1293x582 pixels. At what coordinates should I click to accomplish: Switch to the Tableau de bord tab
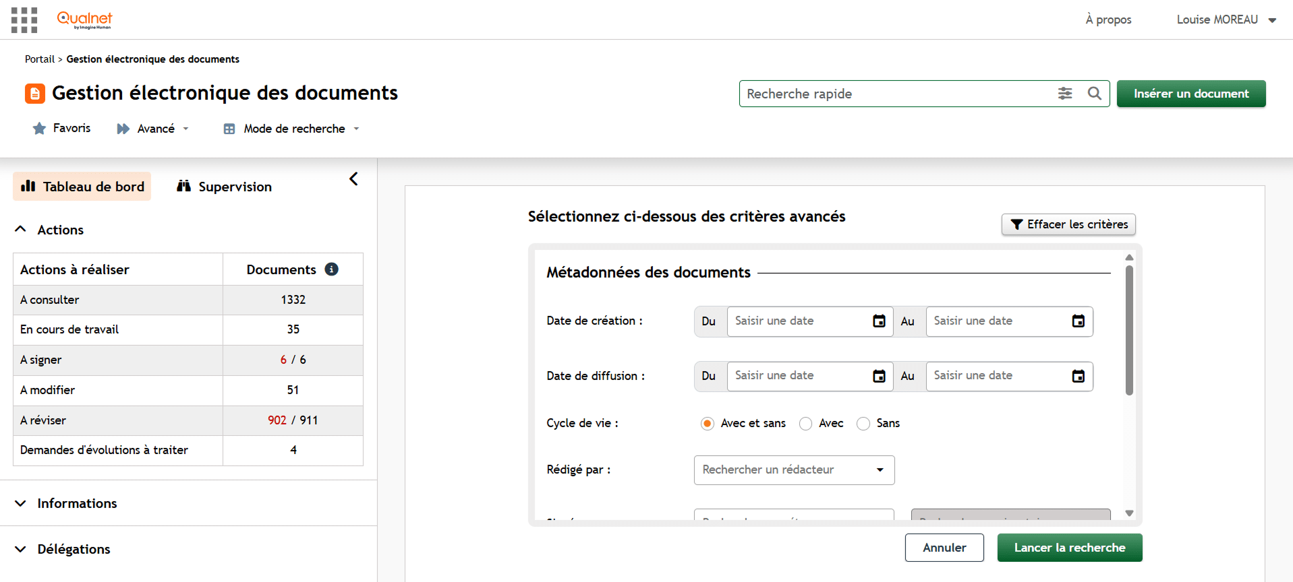click(x=82, y=187)
